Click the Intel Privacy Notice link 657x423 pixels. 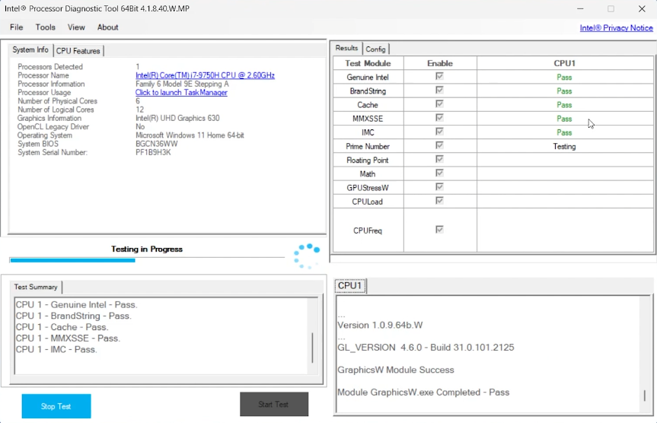tap(616, 28)
